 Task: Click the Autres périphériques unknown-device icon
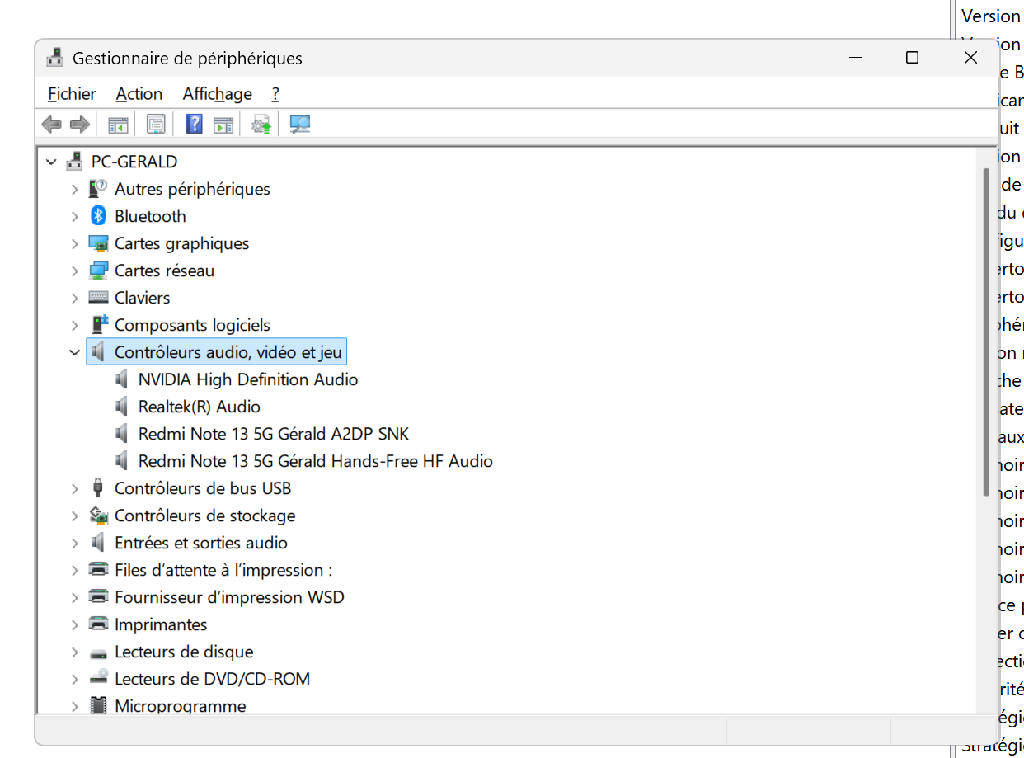coord(99,189)
